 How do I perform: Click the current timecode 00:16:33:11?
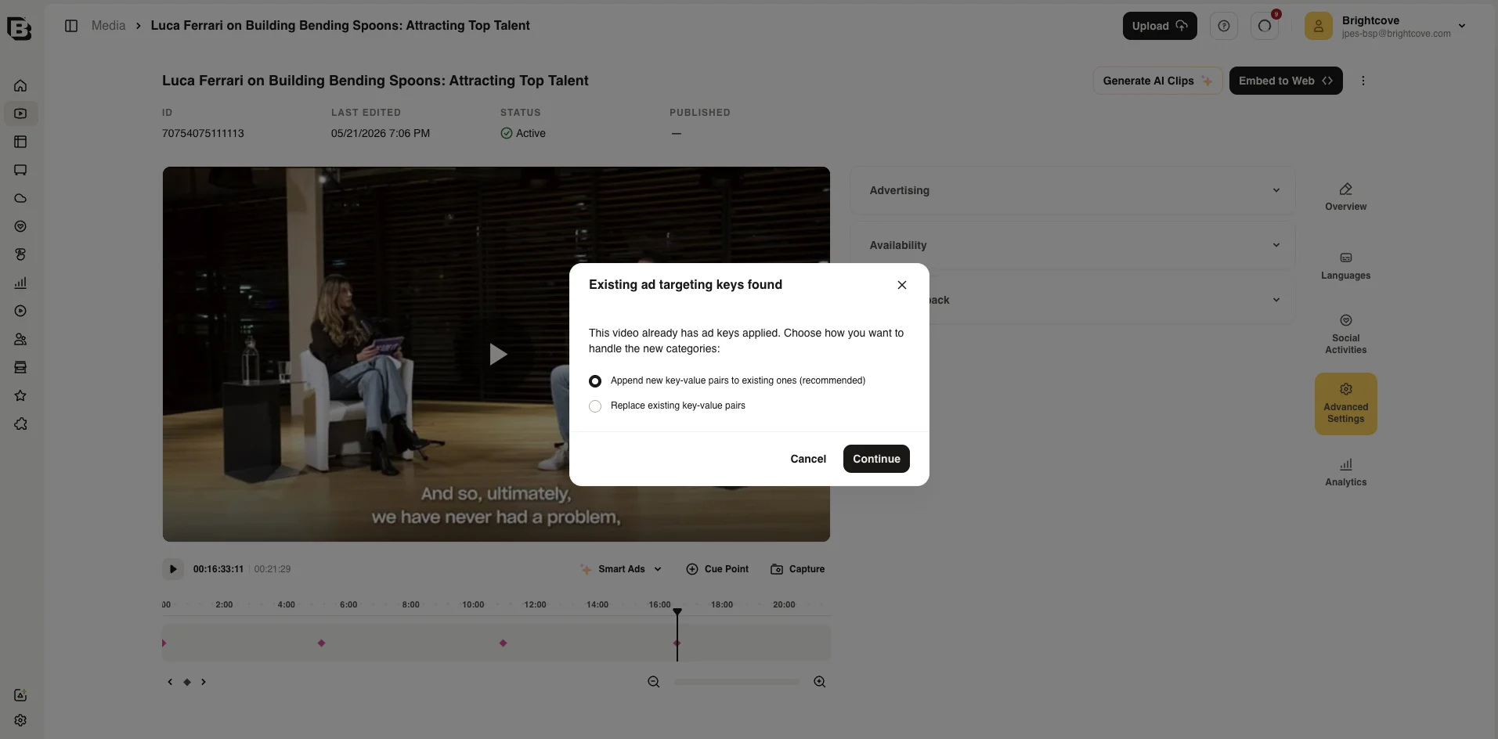pos(218,569)
